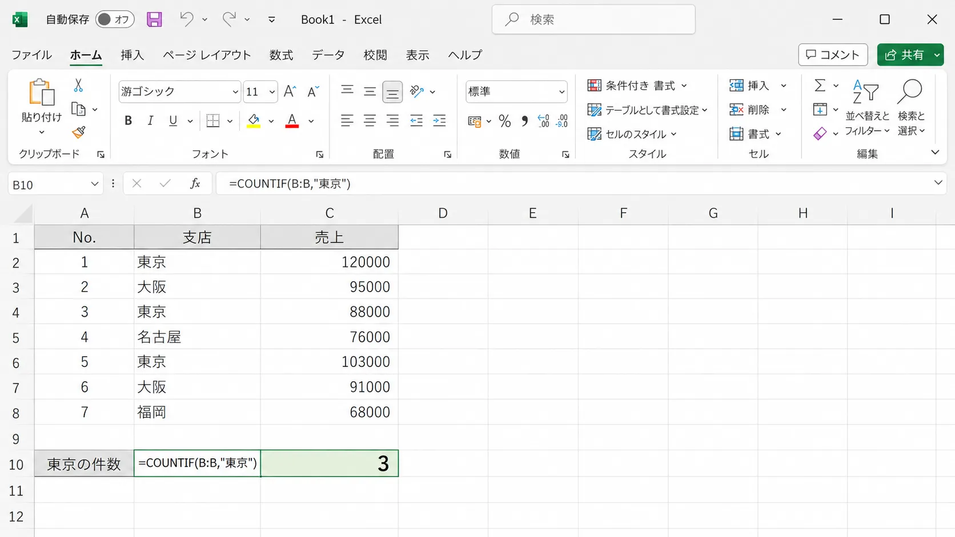
Task: Expand セルのスタイル dropdown
Action: click(673, 134)
